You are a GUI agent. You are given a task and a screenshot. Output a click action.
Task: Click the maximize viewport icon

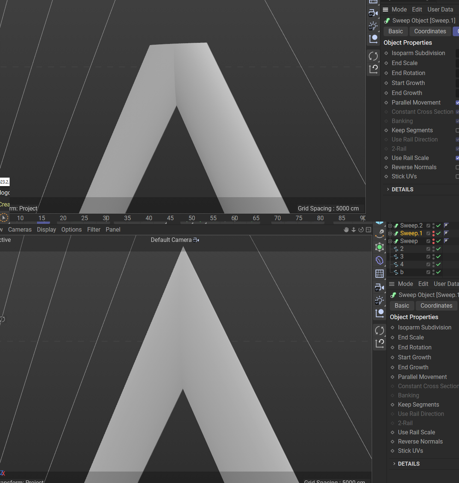pyautogui.click(x=368, y=230)
